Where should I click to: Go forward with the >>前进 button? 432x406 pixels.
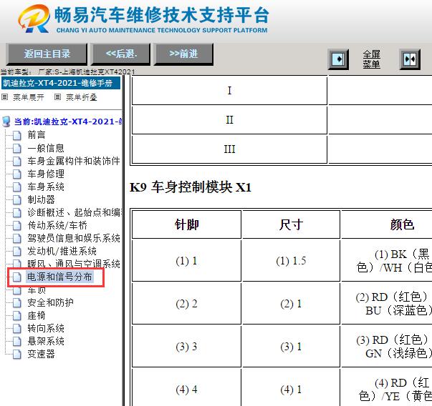tap(183, 54)
